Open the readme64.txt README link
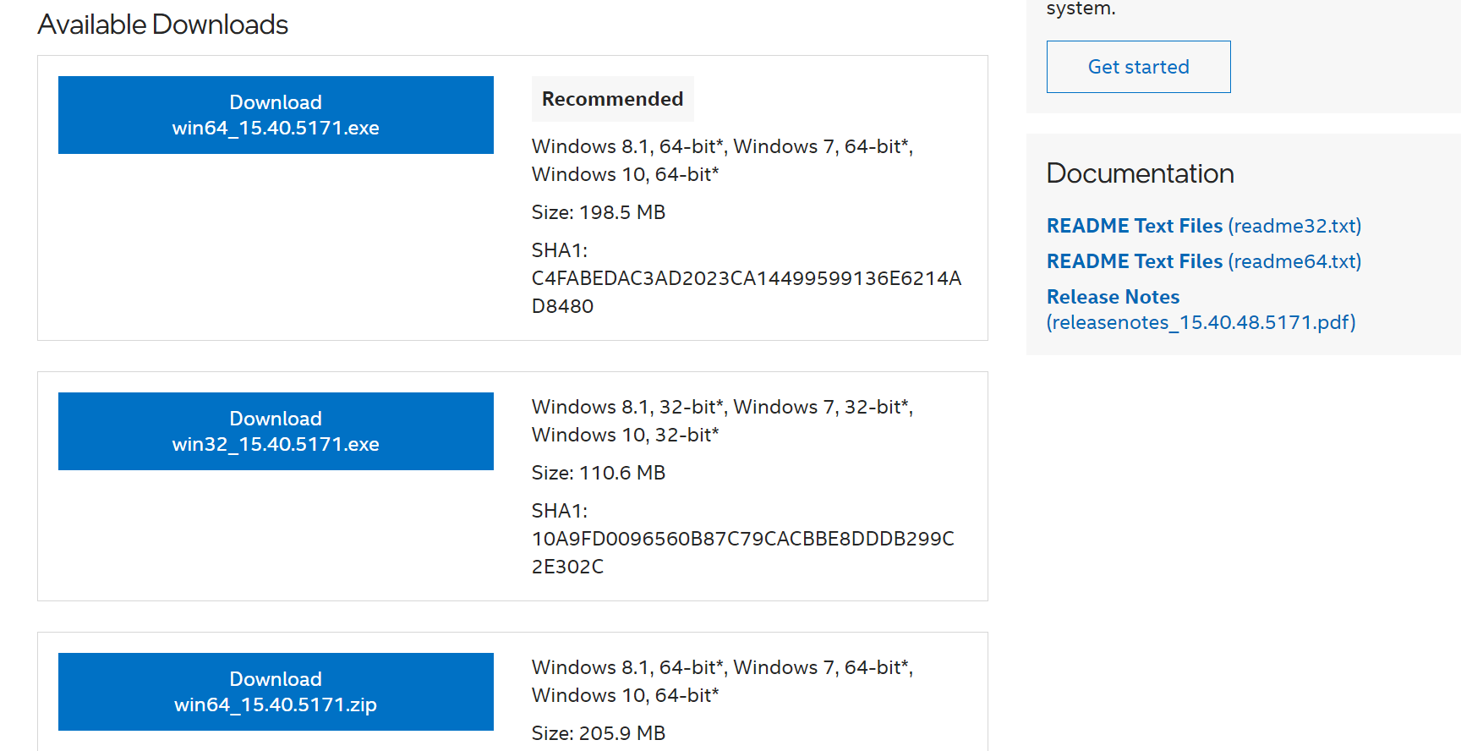Image resolution: width=1461 pixels, height=751 pixels. click(1203, 261)
